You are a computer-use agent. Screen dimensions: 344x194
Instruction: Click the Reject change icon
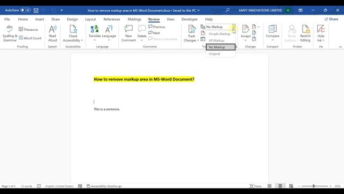254,27
